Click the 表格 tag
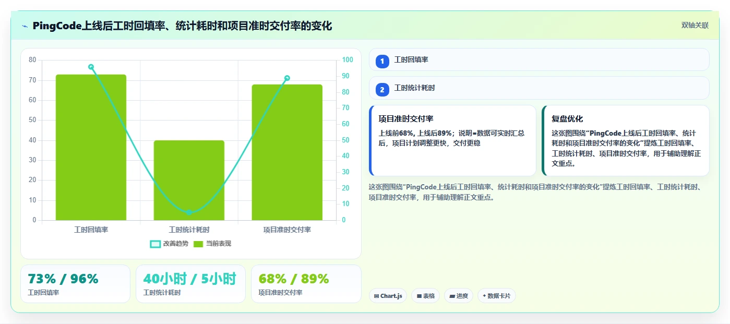Viewport: 730px width, 324px height. click(425, 296)
